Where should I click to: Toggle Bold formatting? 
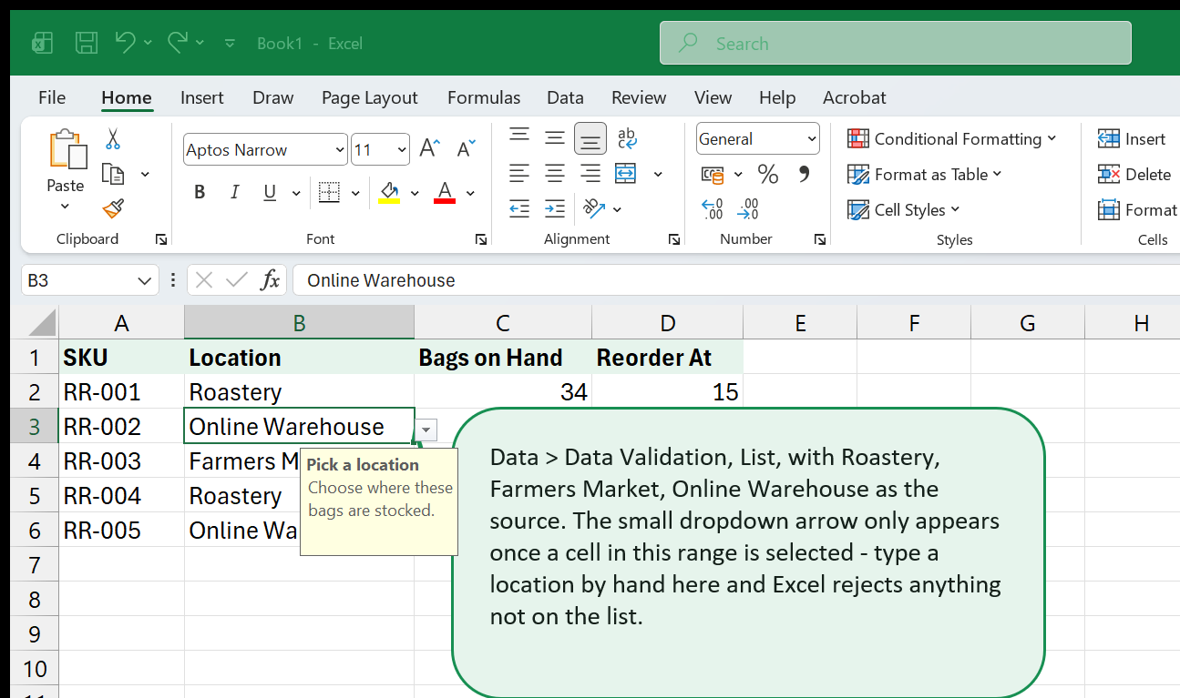[x=200, y=192]
